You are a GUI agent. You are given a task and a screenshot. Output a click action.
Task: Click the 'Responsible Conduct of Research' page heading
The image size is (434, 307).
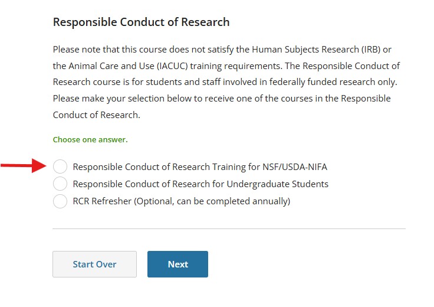tap(141, 22)
